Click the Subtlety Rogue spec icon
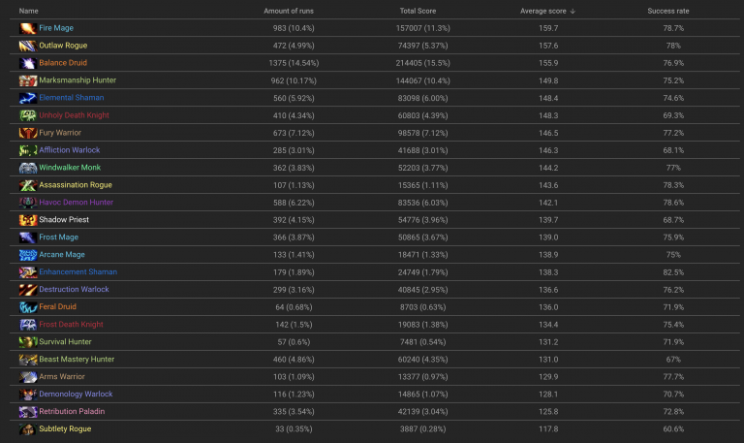The image size is (744, 443). tap(27, 429)
